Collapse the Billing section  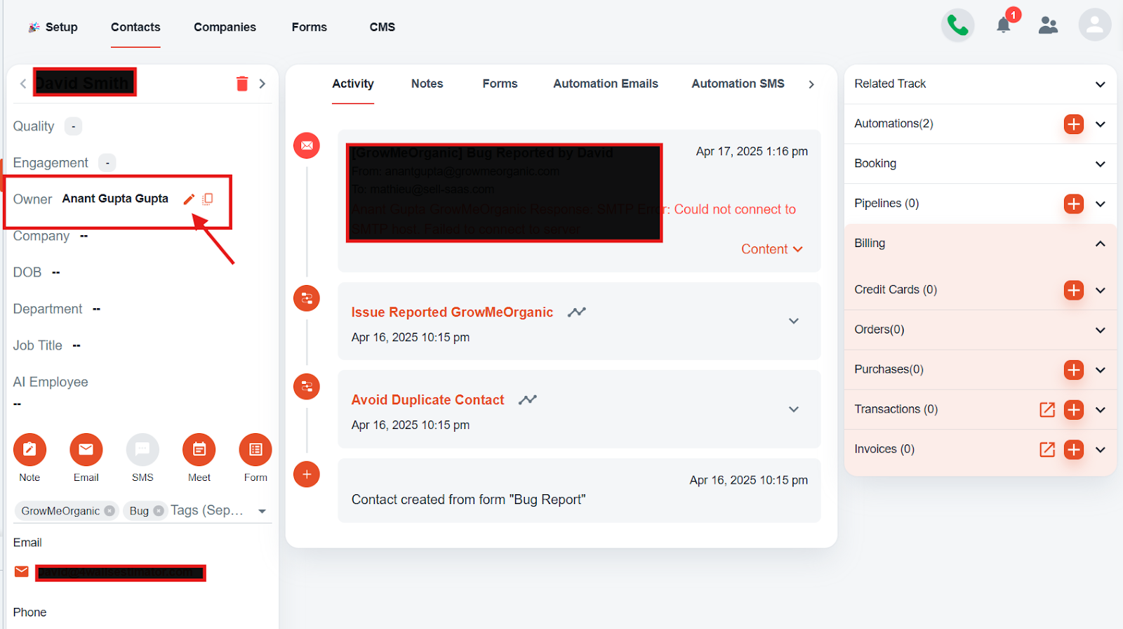pos(1101,244)
